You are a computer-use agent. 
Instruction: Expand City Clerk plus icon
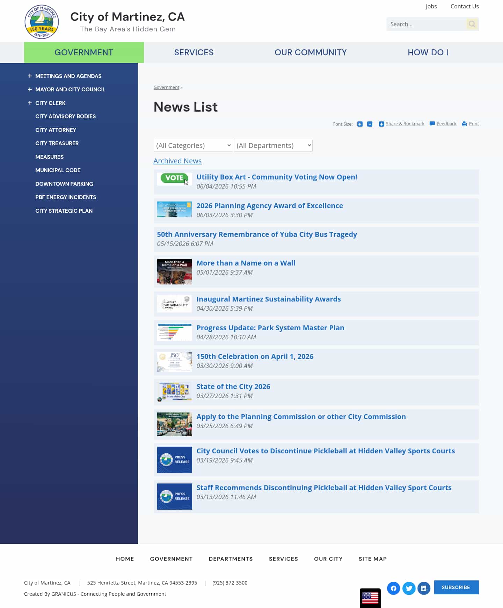tap(30, 103)
